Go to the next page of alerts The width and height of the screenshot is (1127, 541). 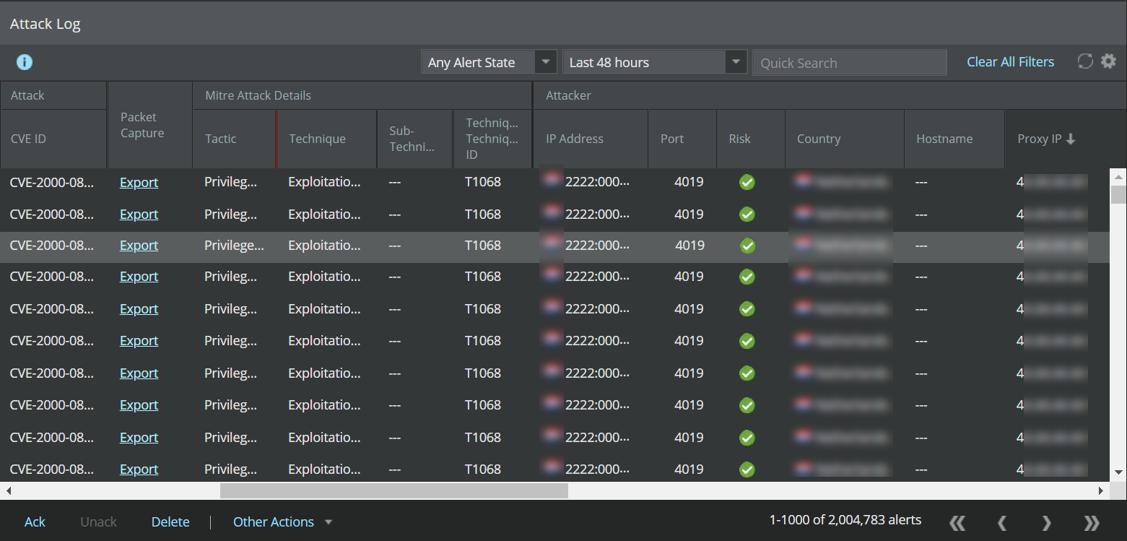click(x=1046, y=522)
